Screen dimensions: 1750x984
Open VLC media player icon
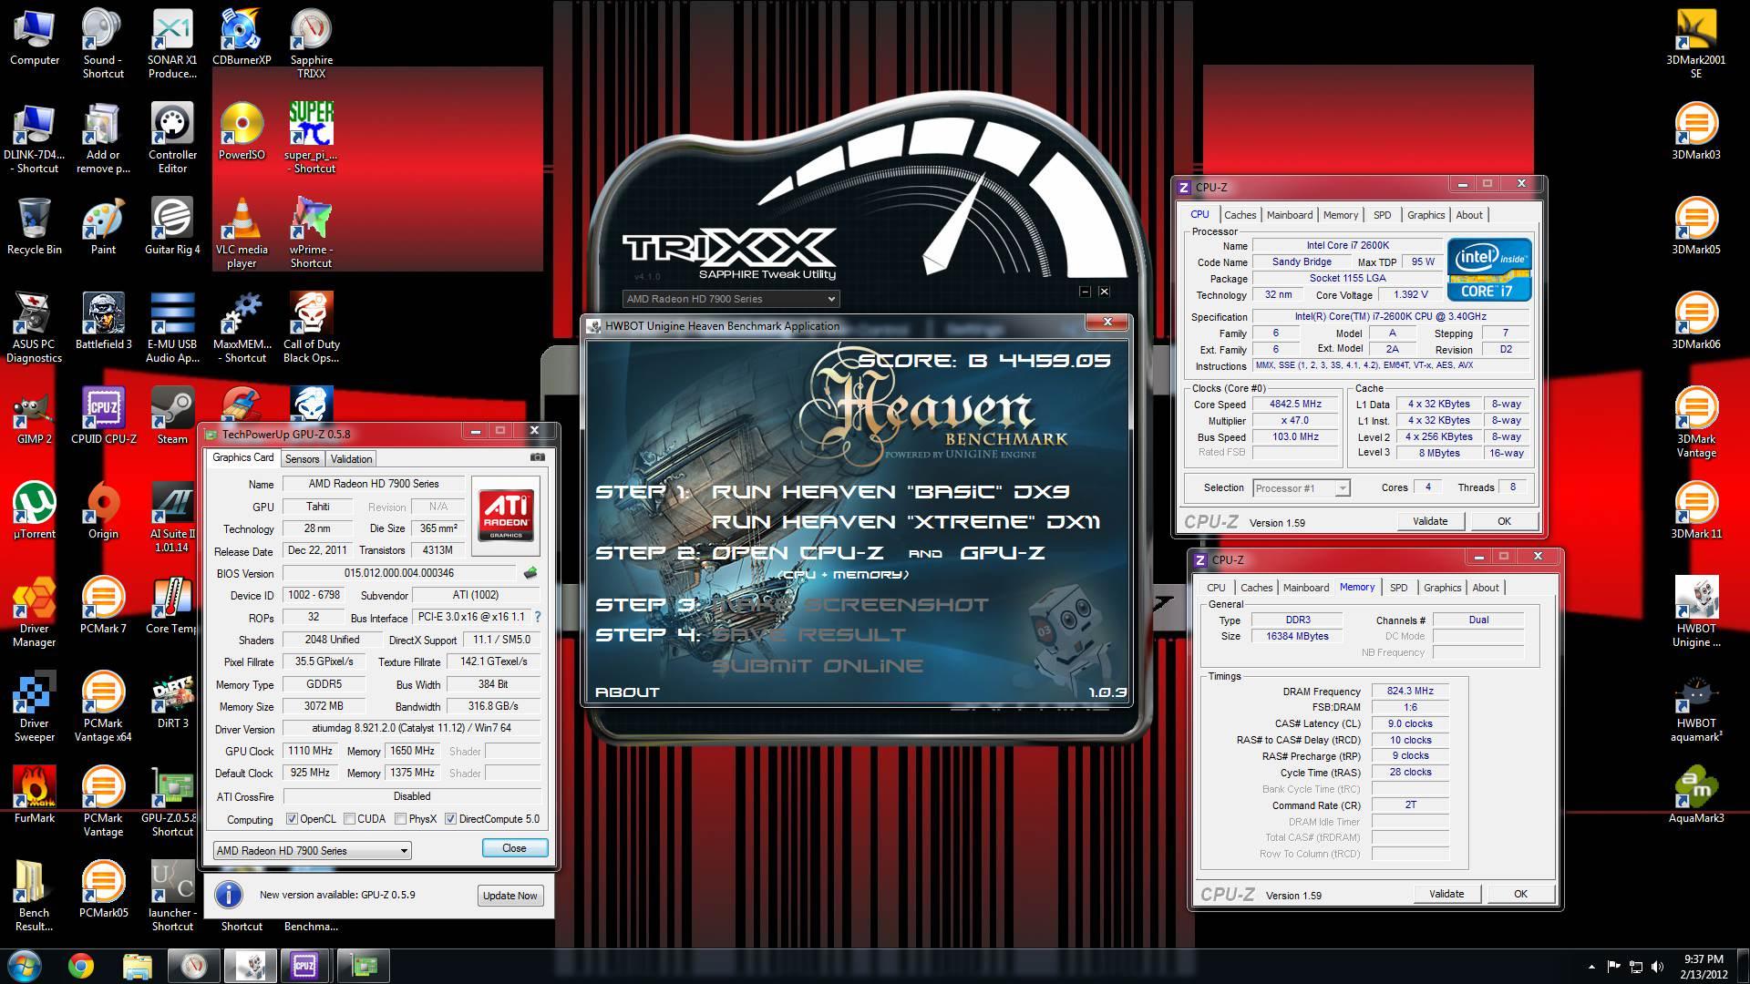[242, 233]
